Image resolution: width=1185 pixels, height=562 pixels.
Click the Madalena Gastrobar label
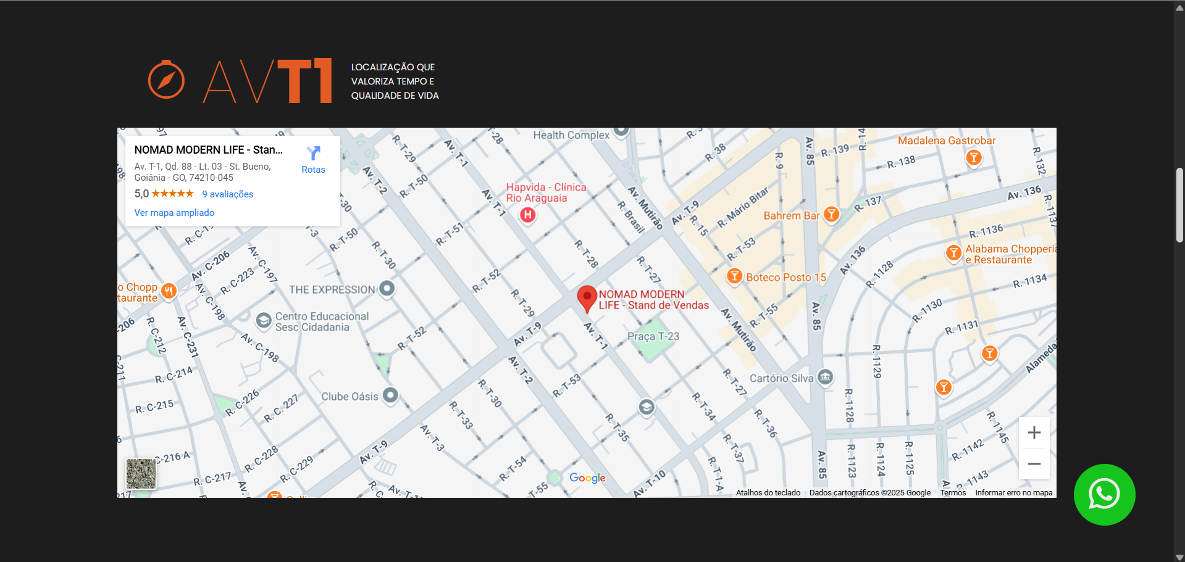click(x=947, y=141)
